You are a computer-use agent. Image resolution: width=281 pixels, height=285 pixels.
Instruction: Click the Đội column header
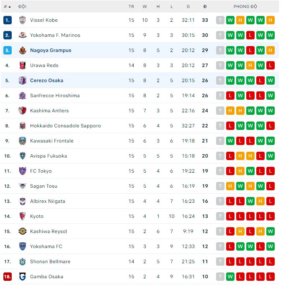pos(22,7)
